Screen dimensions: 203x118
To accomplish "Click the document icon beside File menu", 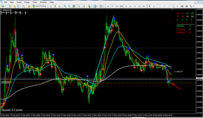I will click(x=2, y=2).
